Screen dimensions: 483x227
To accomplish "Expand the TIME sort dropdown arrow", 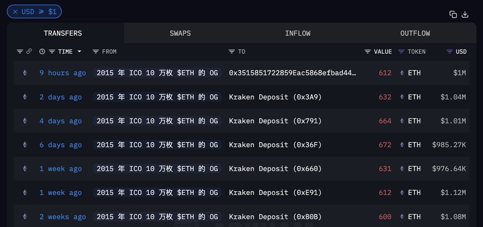I will click(79, 52).
